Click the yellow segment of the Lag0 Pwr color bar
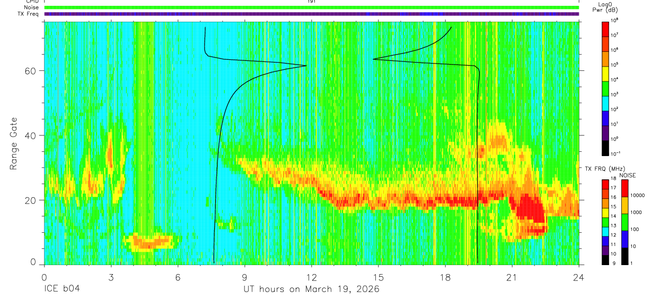The width and height of the screenshot is (651, 300). (605, 74)
